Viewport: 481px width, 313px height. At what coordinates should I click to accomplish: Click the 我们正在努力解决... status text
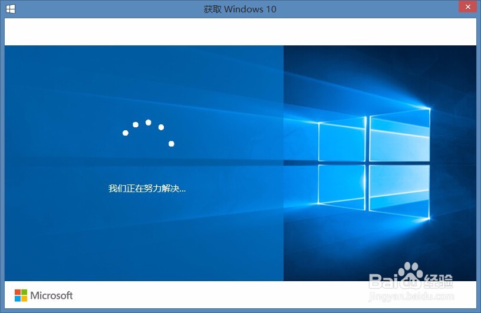pyautogui.click(x=147, y=188)
